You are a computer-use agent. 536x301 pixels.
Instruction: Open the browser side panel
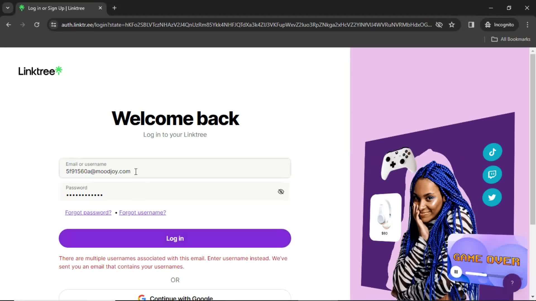(x=471, y=25)
